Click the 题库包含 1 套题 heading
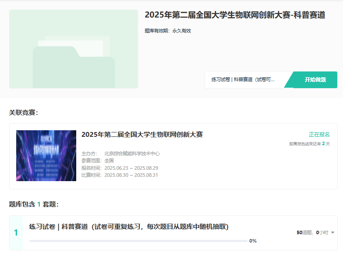This screenshot has width=343, height=257. pyautogui.click(x=34, y=204)
